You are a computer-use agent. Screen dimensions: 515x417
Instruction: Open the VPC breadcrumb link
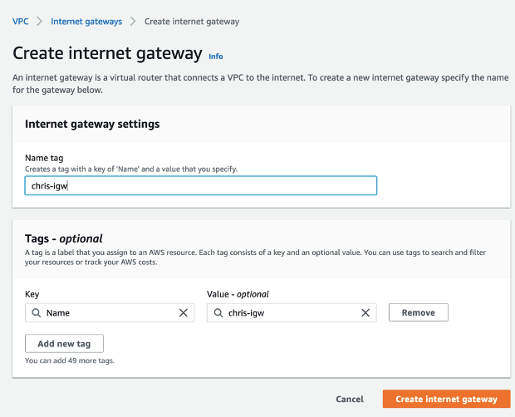21,22
